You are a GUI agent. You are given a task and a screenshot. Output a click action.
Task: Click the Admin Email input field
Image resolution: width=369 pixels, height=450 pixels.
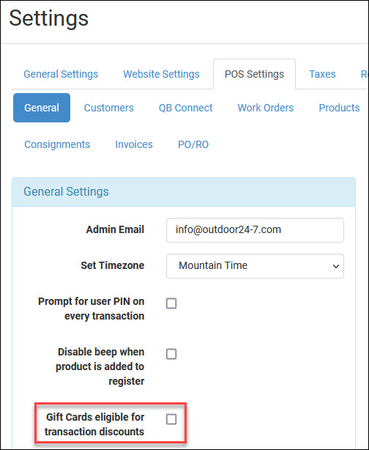pyautogui.click(x=255, y=230)
